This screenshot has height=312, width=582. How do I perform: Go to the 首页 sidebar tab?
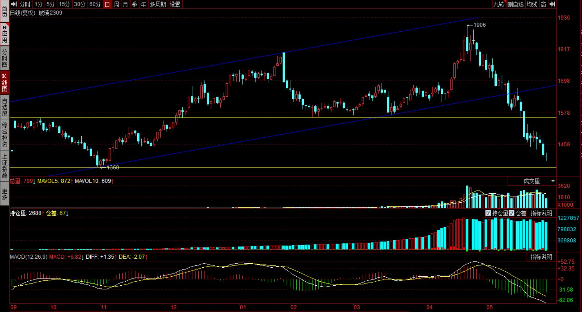click(x=4, y=12)
